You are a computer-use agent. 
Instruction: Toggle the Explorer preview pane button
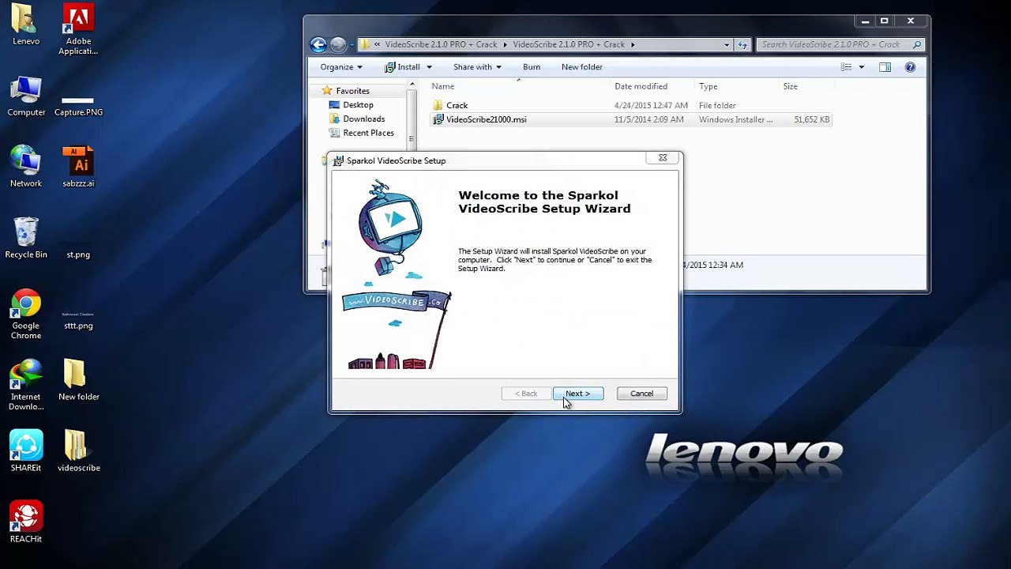885,67
